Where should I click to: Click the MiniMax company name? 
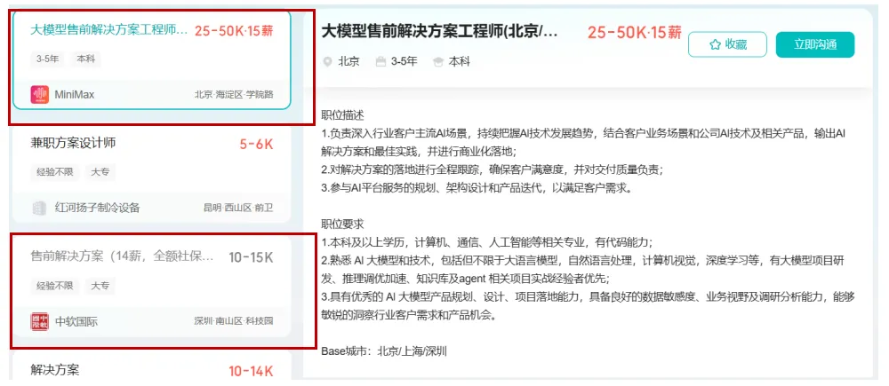75,95
